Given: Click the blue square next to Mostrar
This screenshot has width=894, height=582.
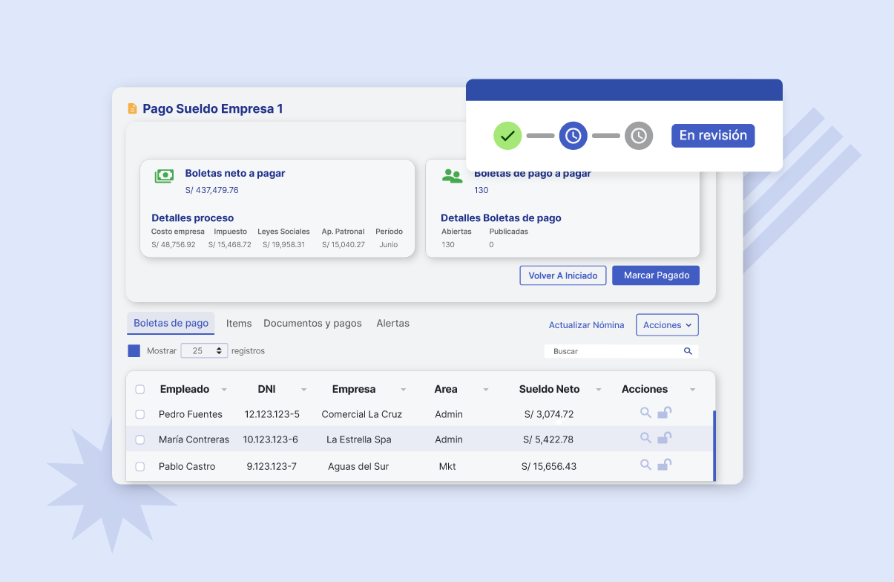Looking at the screenshot, I should point(134,351).
